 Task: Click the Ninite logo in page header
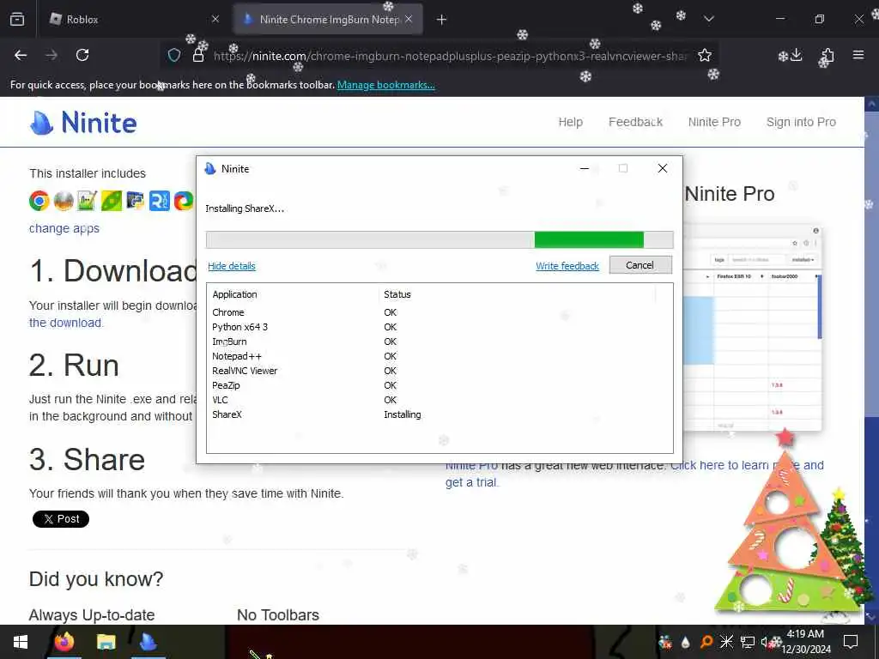tap(83, 122)
